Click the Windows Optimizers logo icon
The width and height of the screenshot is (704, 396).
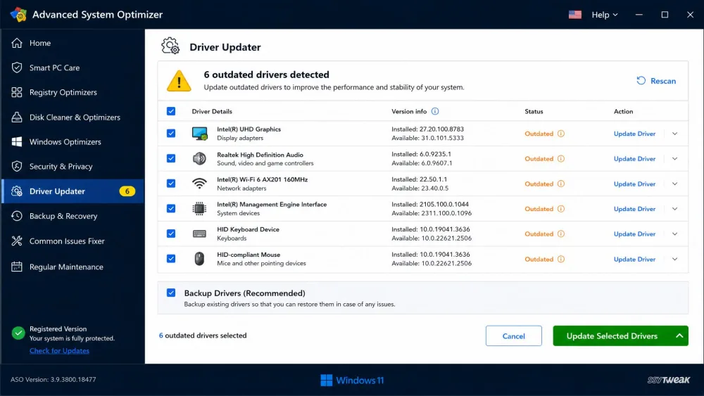(x=17, y=141)
